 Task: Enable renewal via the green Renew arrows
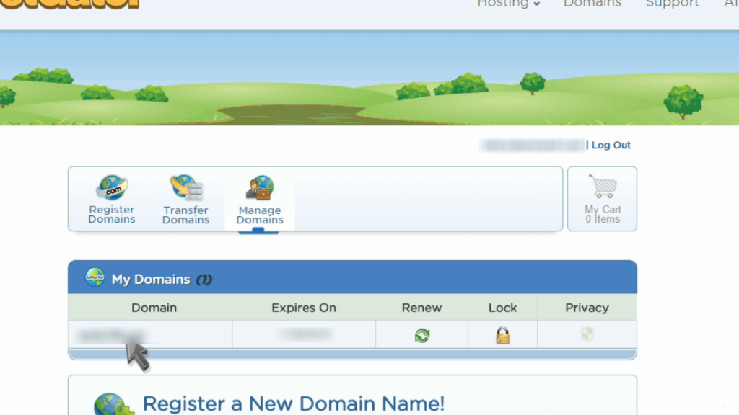point(421,334)
